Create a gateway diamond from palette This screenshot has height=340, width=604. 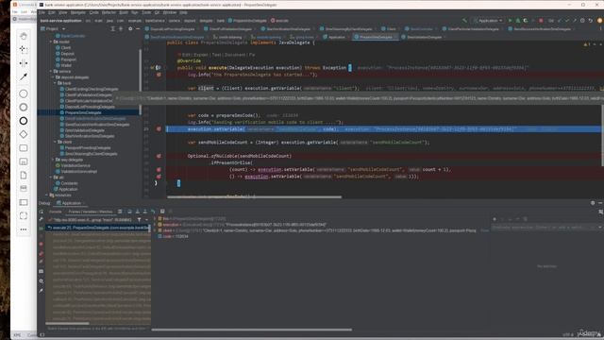(x=24, y=134)
